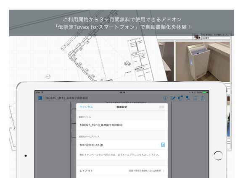Open the list view icon
246x190 pixels.
click(195, 98)
